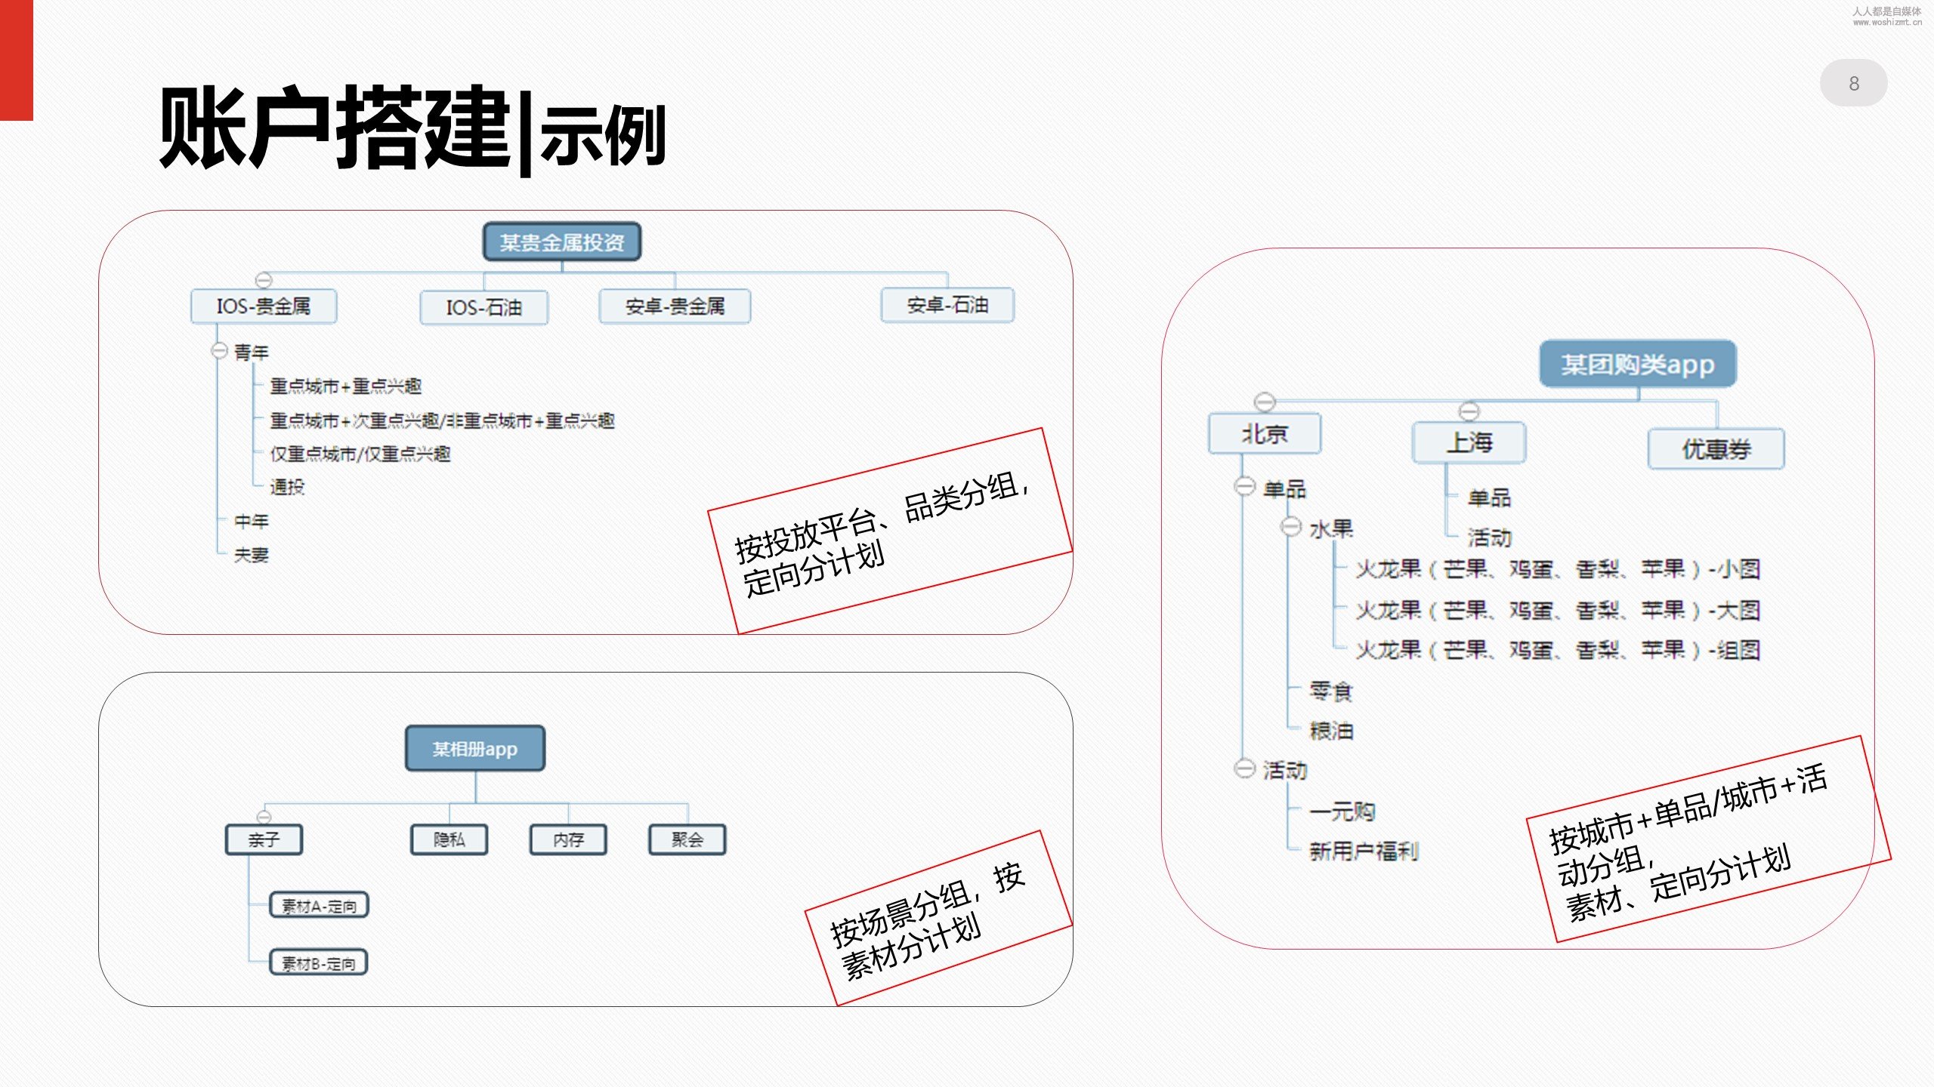
Task: Click the 亲子 node
Action: [x=264, y=839]
